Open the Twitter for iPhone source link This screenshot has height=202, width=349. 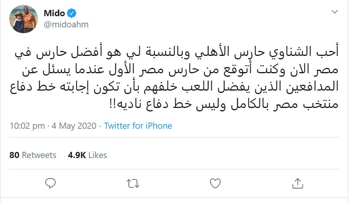[x=138, y=126]
